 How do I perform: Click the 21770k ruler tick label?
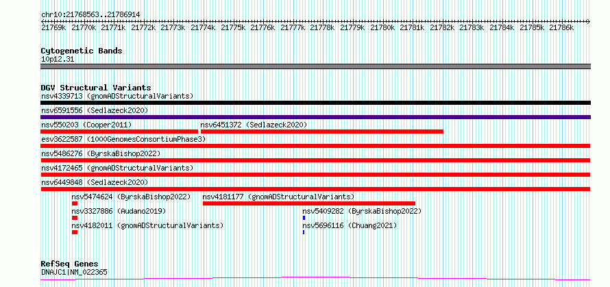[x=84, y=27]
